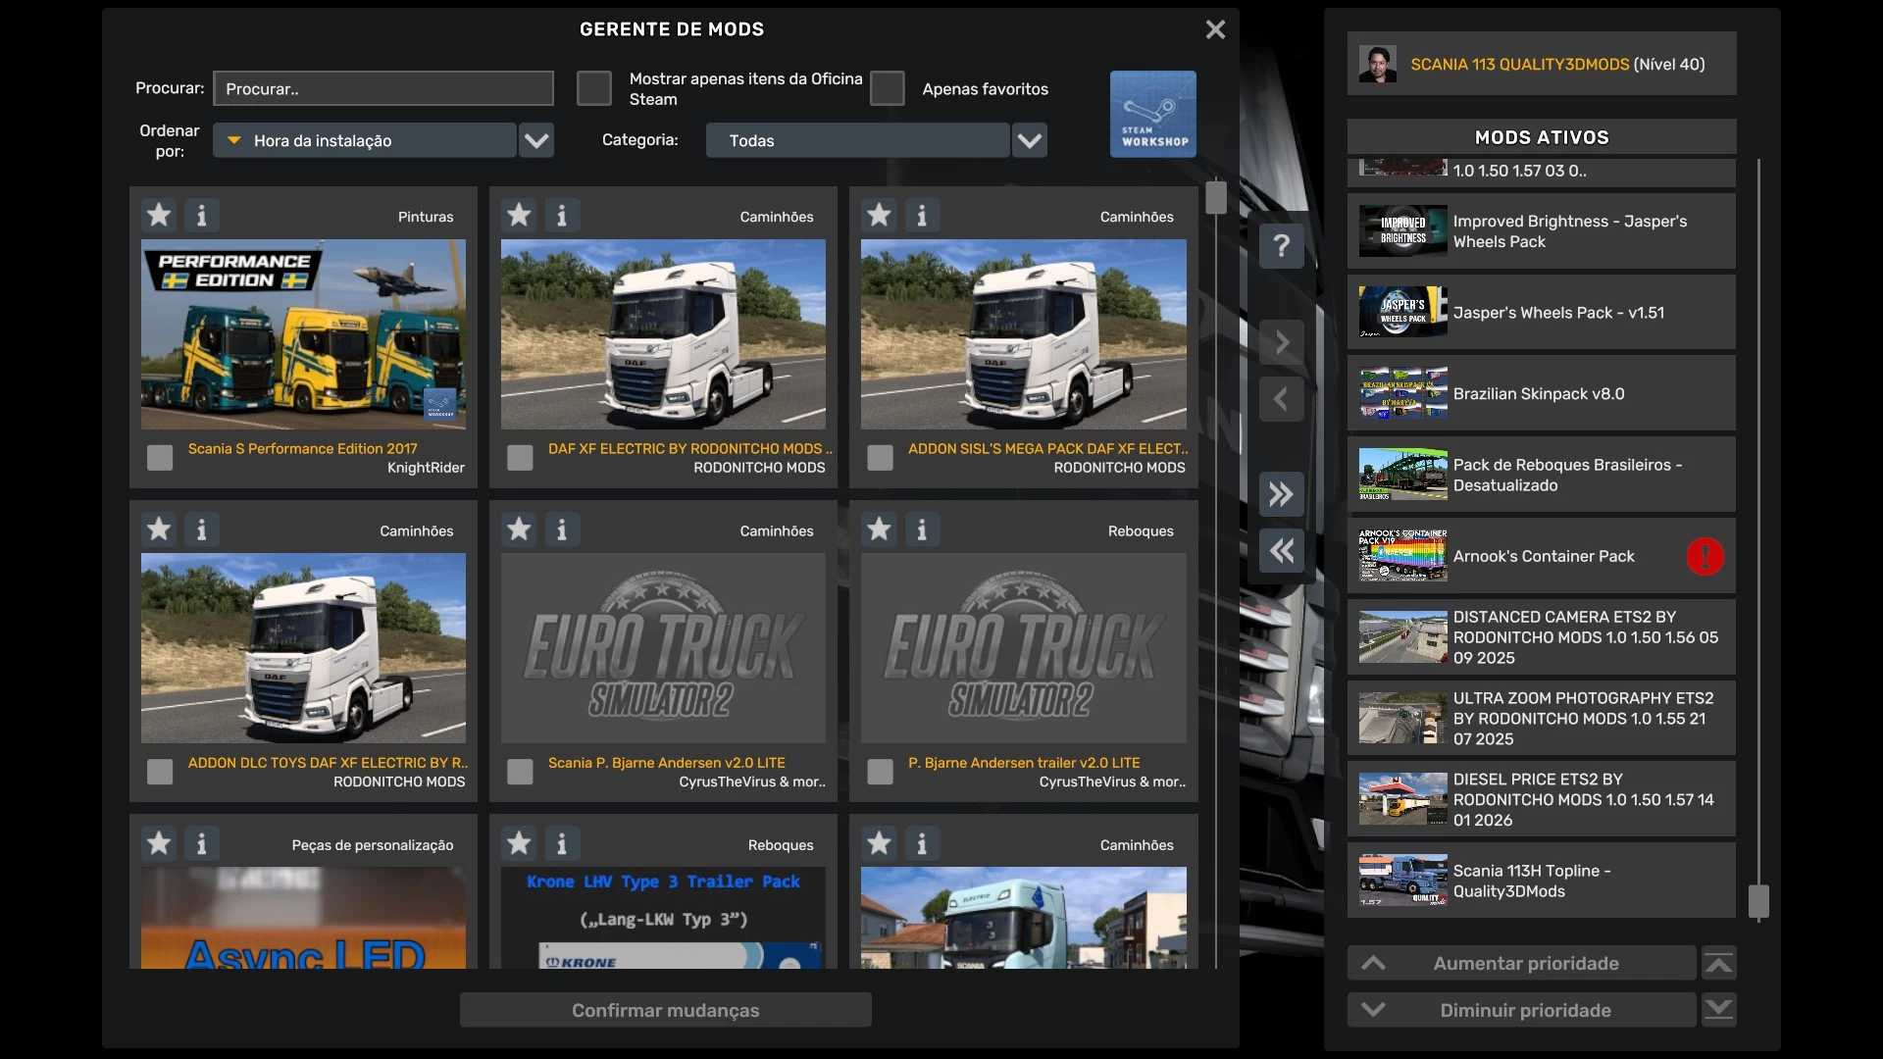The image size is (1883, 1059).
Task: Enable Steam Workshop items only checkbox
Action: click(x=593, y=88)
